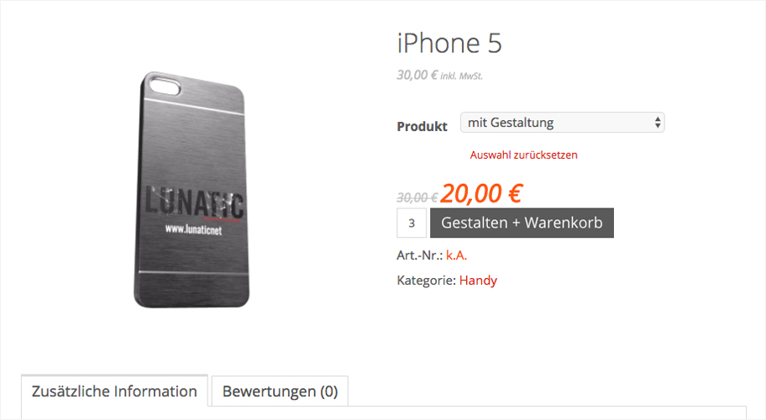Click the orange 20,00 € sale price

[x=481, y=193]
